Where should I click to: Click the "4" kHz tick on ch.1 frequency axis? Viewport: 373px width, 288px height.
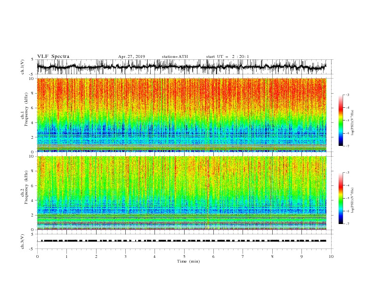coord(33,123)
